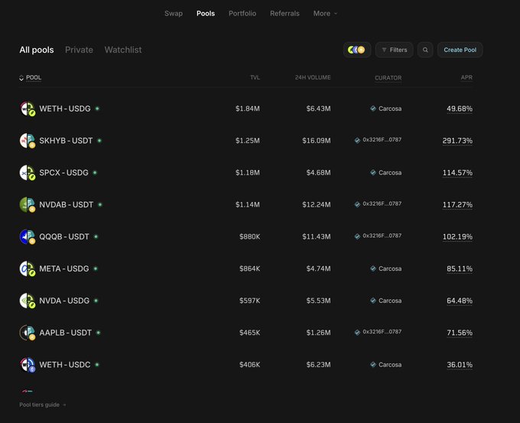Click the 291.73% APR value

coord(457,141)
